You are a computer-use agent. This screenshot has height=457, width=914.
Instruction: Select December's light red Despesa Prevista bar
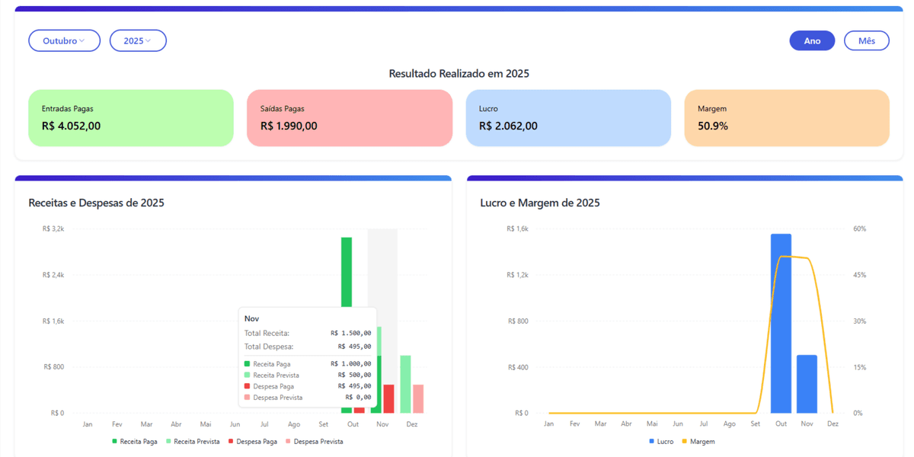(x=418, y=399)
